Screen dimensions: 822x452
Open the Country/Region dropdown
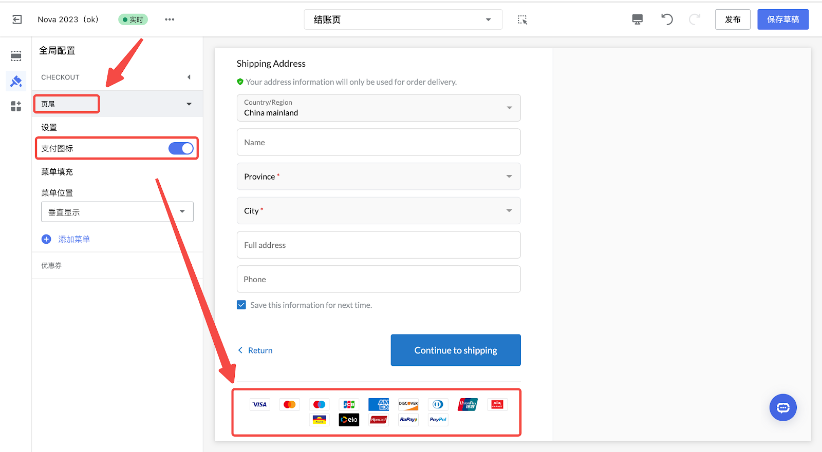[x=379, y=108]
